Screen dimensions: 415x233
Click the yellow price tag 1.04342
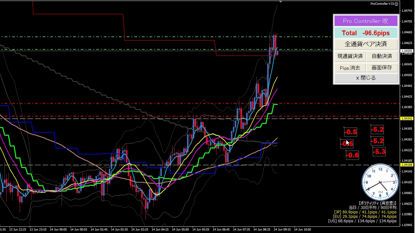coord(407,118)
